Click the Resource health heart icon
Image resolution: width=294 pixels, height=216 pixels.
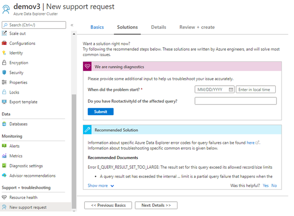point(4,197)
